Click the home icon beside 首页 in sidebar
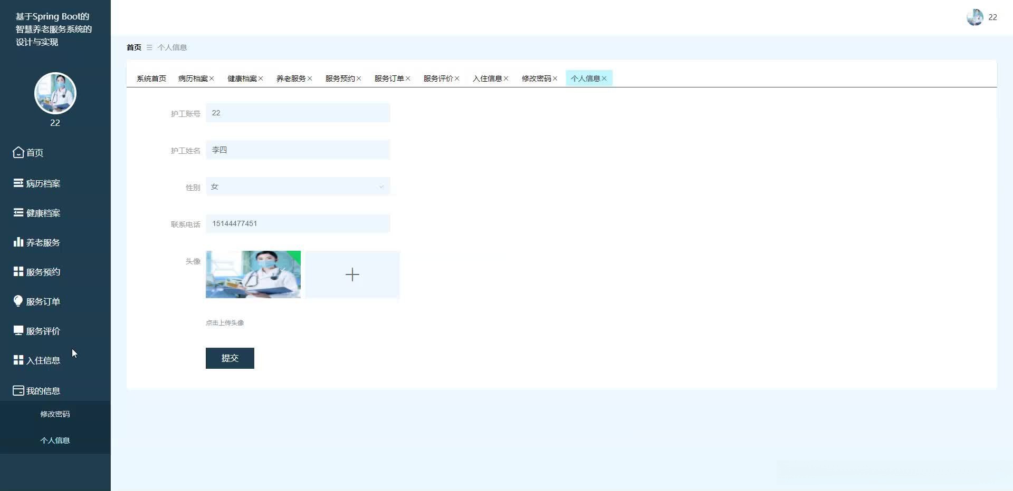Viewport: 1013px width, 491px height. click(18, 152)
